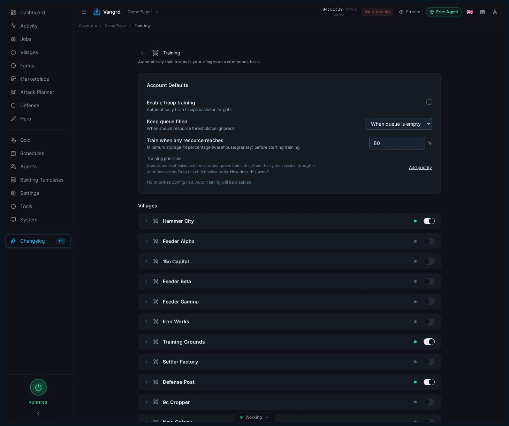Enable troop training for the account

[429, 102]
